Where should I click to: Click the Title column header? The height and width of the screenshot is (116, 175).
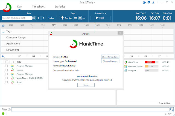click(x=19, y=62)
